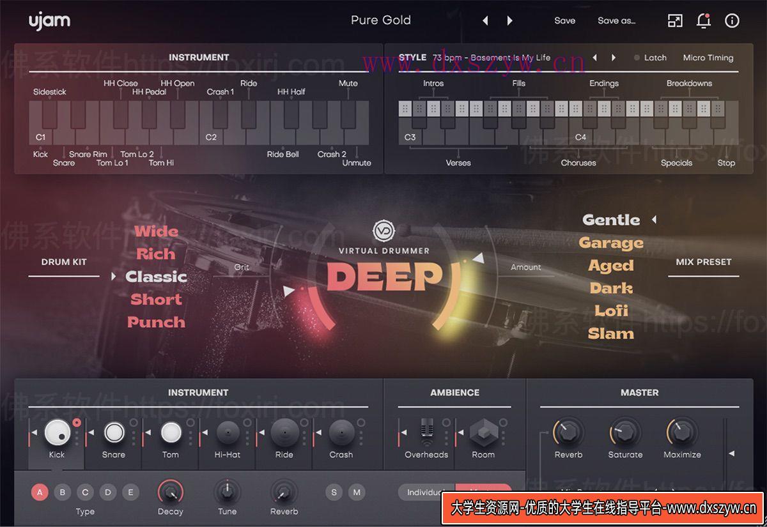The height and width of the screenshot is (527, 767).
Task: Click the ujam logo
Action: (49, 20)
